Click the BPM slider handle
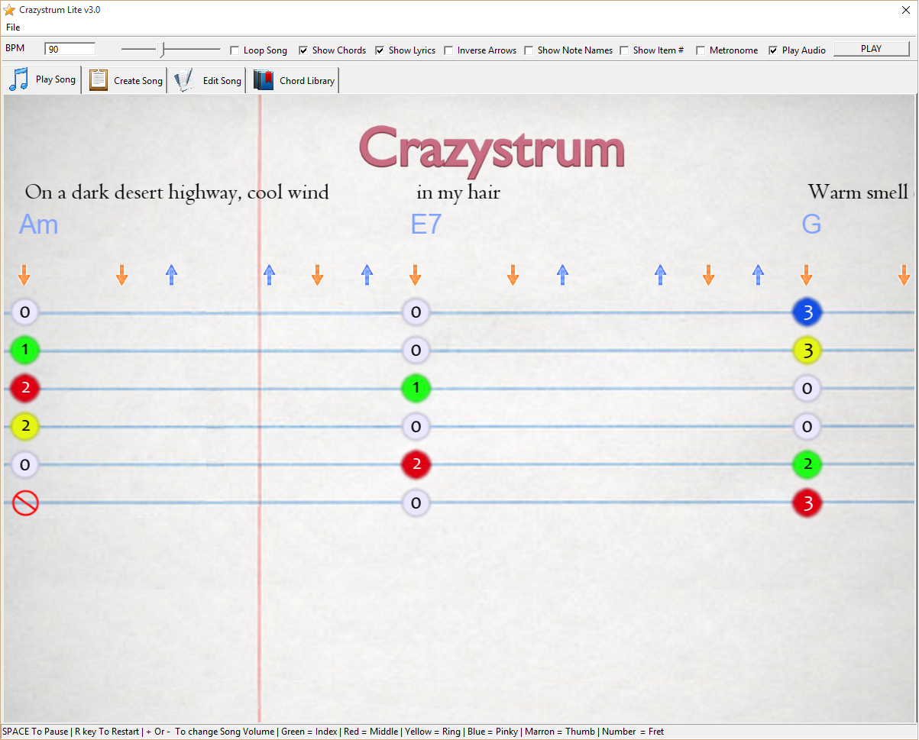The image size is (919, 740). (162, 50)
